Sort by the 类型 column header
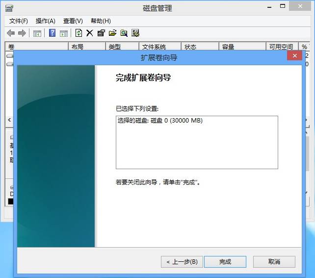 pos(122,47)
